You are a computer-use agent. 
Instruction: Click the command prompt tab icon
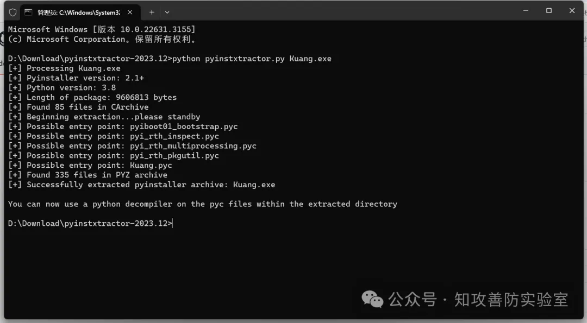click(x=28, y=12)
